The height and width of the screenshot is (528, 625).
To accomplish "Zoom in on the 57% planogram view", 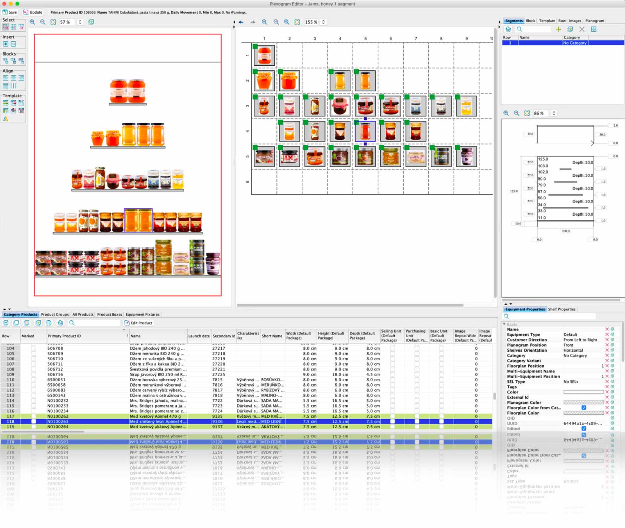I will coord(32,22).
